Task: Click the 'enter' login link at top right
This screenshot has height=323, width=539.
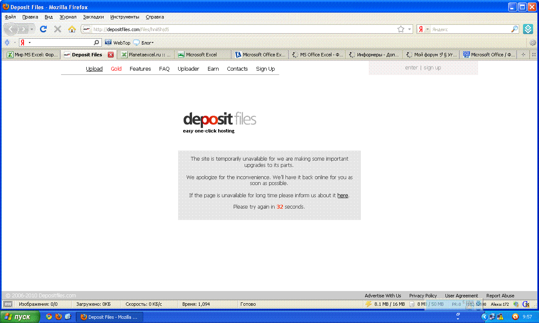Action: click(x=411, y=68)
